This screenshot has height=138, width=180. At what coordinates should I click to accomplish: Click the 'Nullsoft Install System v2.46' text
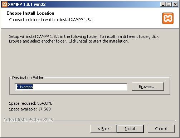(x=28, y=120)
